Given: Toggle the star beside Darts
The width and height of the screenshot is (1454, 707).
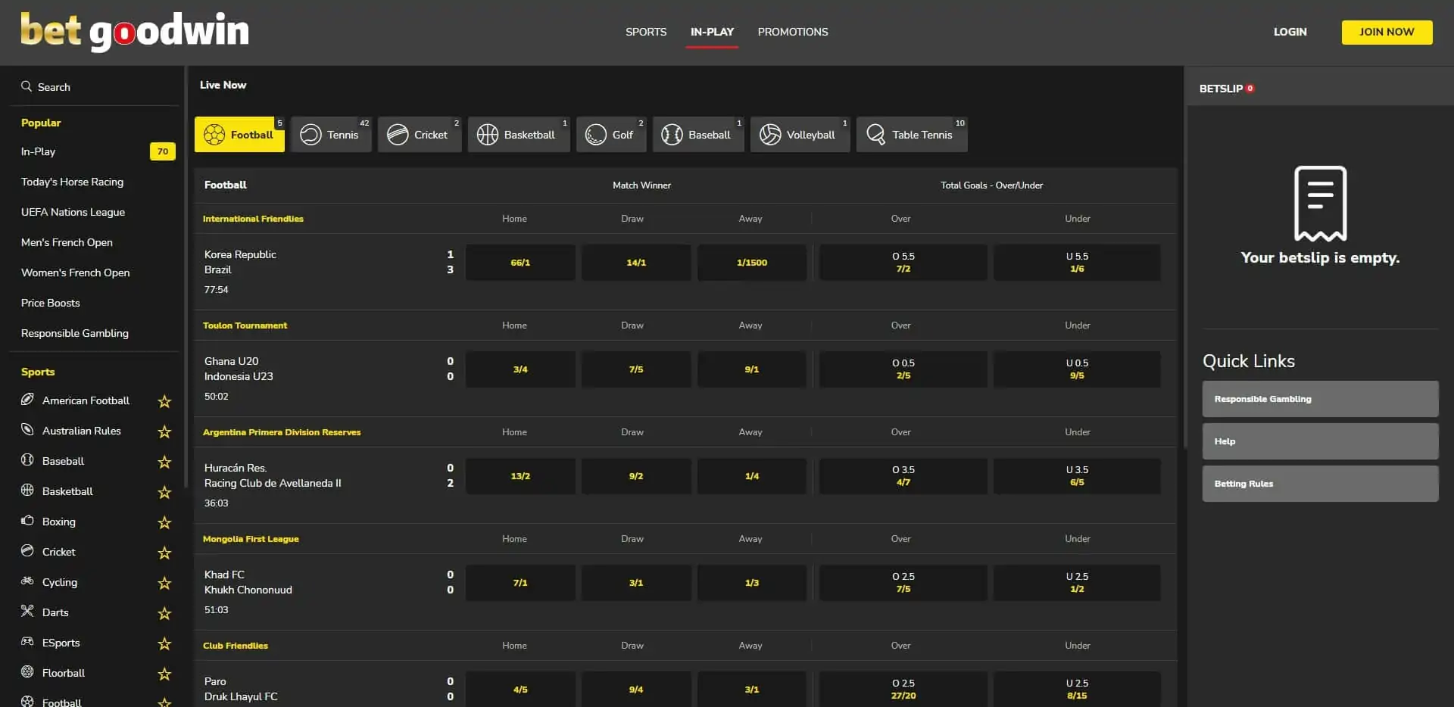Looking at the screenshot, I should pyautogui.click(x=164, y=613).
